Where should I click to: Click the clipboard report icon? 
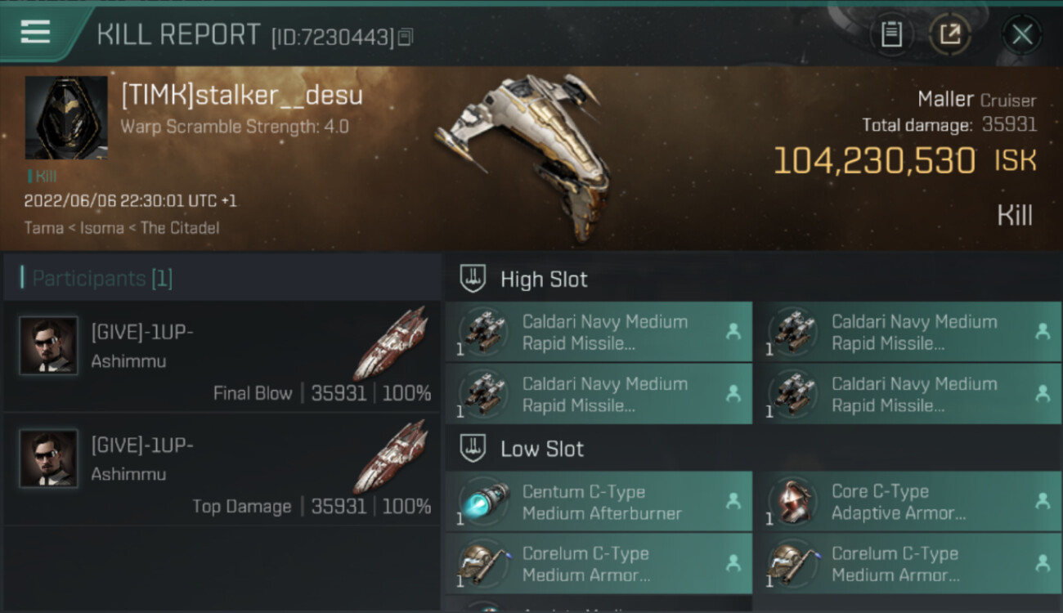tap(891, 34)
